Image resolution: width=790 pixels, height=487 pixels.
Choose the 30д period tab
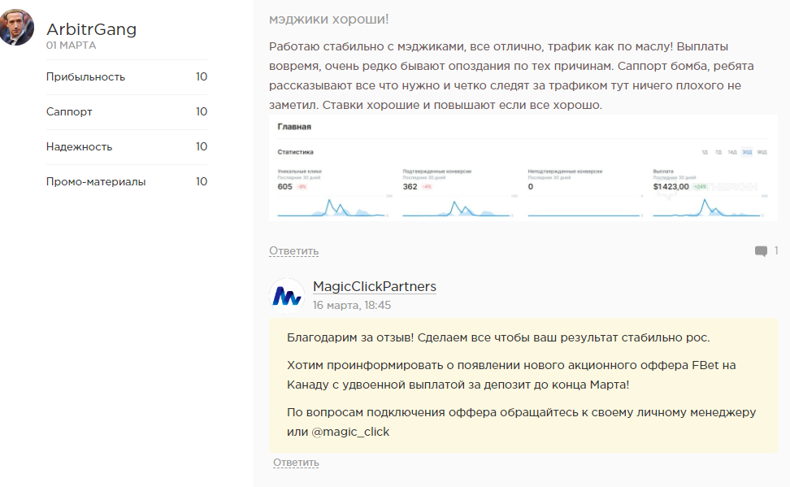click(x=747, y=152)
